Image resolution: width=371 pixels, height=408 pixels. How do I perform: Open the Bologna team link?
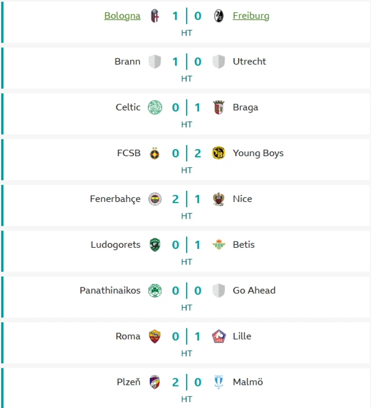[122, 16]
